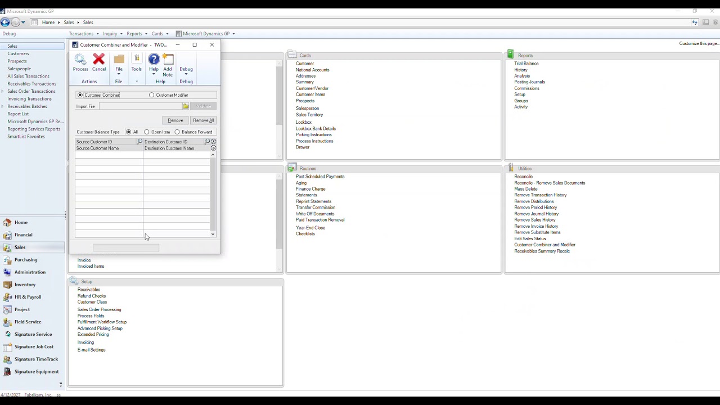Open the Trial Balance report link

pos(526,64)
